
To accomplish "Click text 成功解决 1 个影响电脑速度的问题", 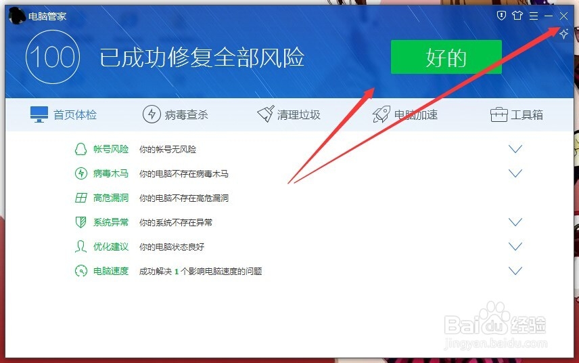I will click(x=200, y=272).
